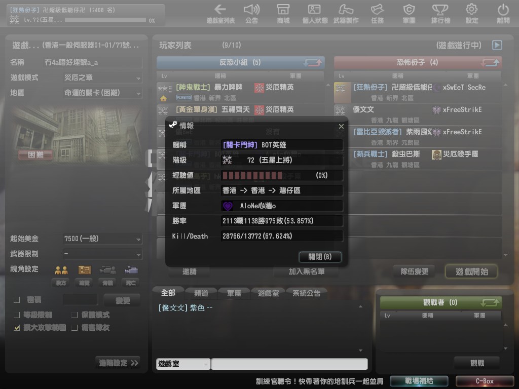The height and width of the screenshot is (389, 519).
Task: Click the 災厄精英 emblem in 暴力啤啤 row
Action: (259, 87)
